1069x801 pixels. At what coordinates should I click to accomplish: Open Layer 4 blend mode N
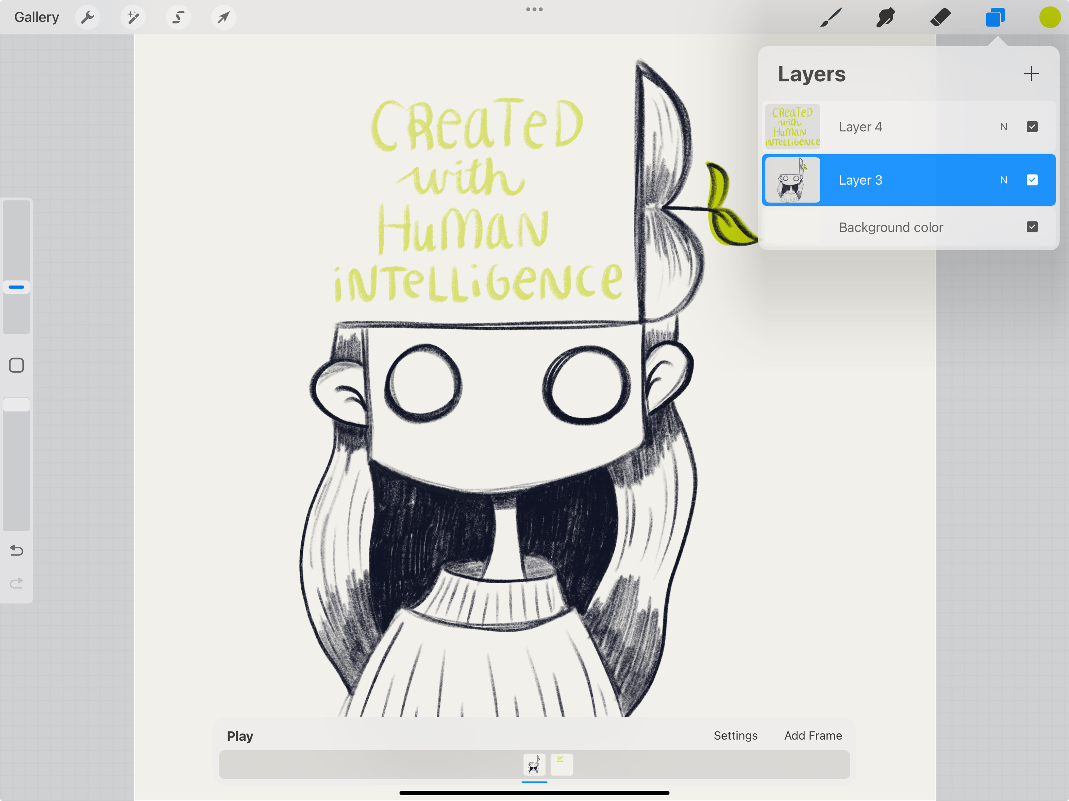pos(1004,127)
